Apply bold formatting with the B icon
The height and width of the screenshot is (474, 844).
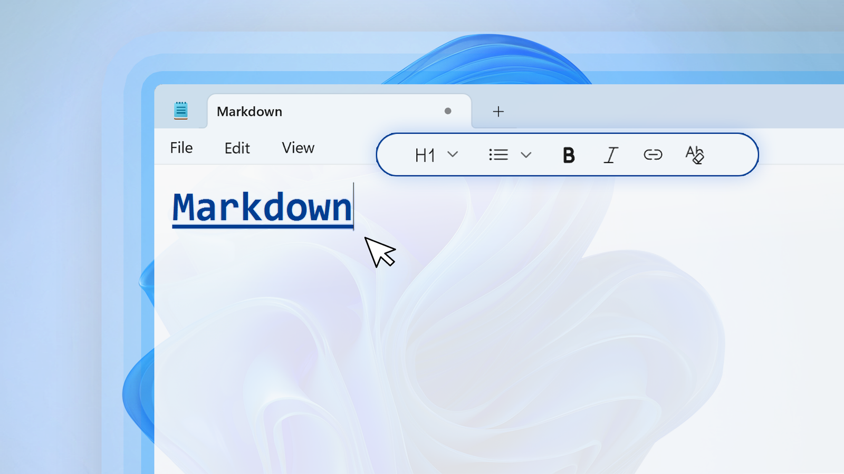pyautogui.click(x=569, y=154)
